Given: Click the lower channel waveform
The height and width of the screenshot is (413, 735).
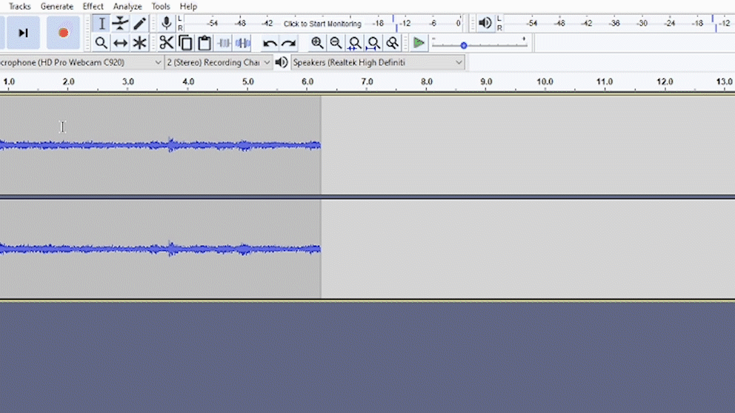Looking at the screenshot, I should point(160,249).
